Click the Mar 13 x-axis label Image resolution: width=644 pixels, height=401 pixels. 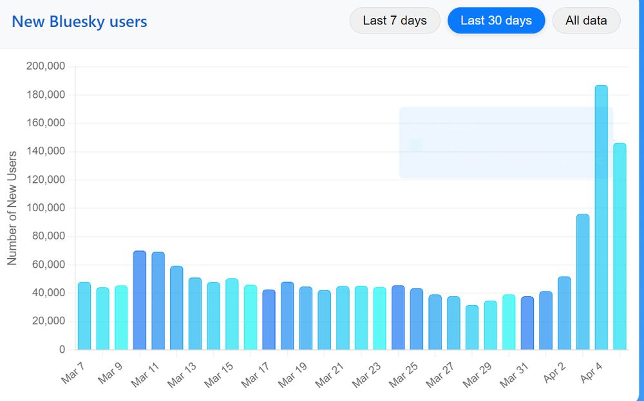coord(182,375)
